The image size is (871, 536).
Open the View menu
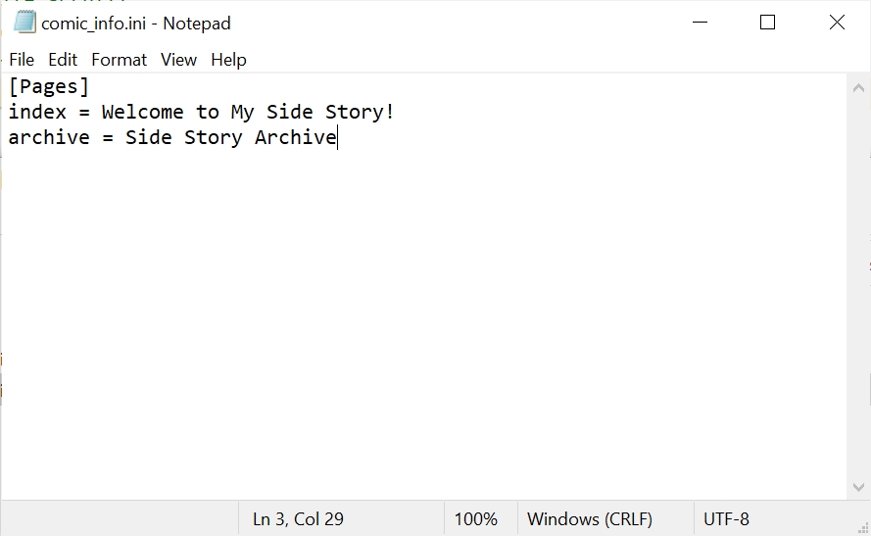coord(178,60)
